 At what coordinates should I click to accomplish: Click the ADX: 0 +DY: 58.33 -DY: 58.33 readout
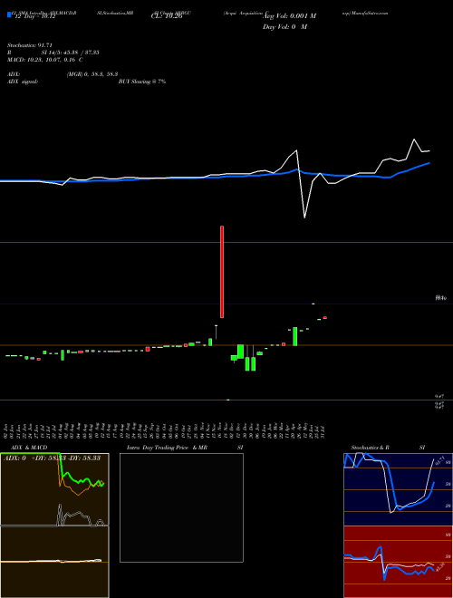tap(52, 458)
